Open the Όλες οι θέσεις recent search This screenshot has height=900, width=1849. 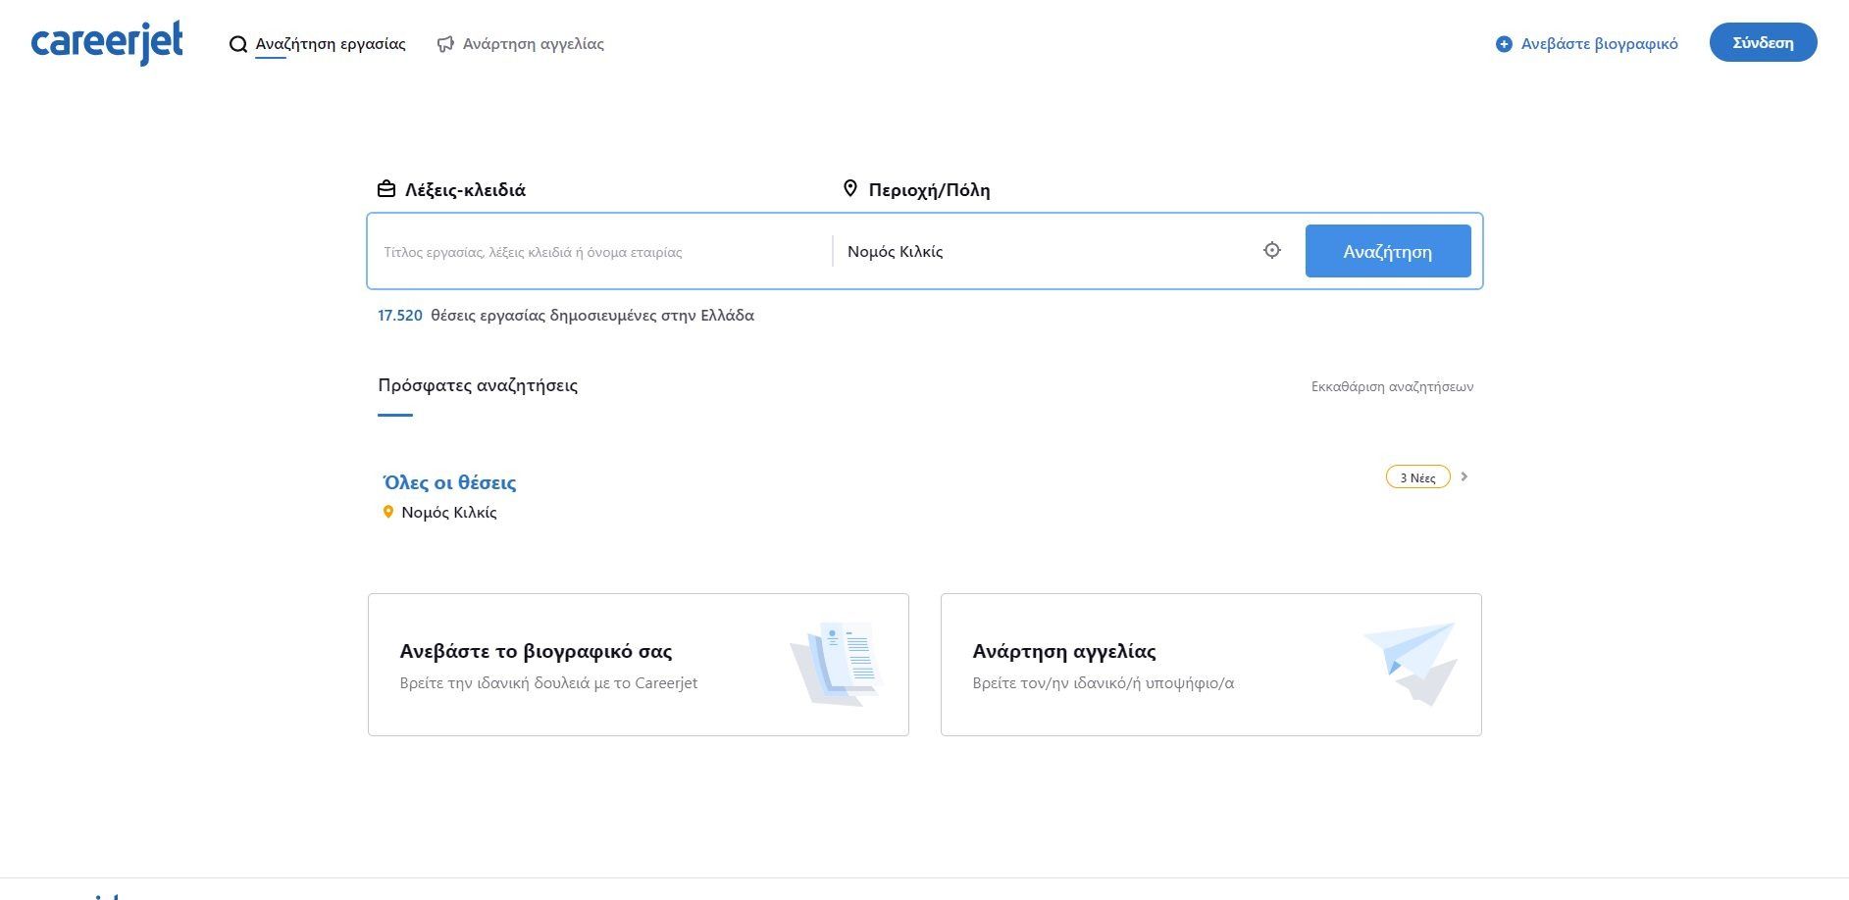[449, 482]
